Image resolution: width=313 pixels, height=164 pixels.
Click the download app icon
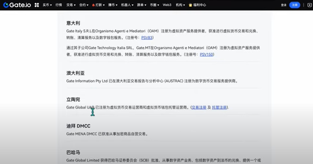pyautogui.click(x=310, y=5)
